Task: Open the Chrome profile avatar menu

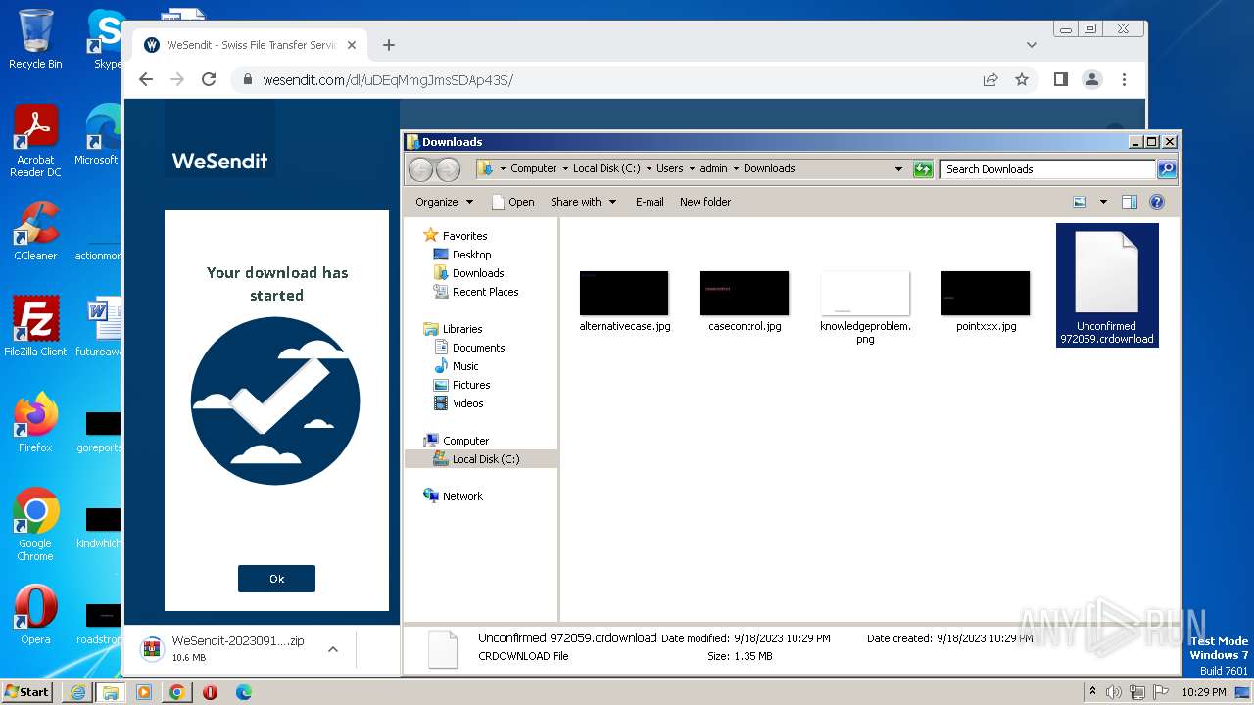Action: [x=1092, y=79]
